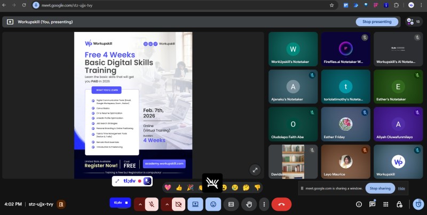The height and width of the screenshot is (215, 427).
Task: Open the dark blue accessibility extension
Action: click(386, 5)
